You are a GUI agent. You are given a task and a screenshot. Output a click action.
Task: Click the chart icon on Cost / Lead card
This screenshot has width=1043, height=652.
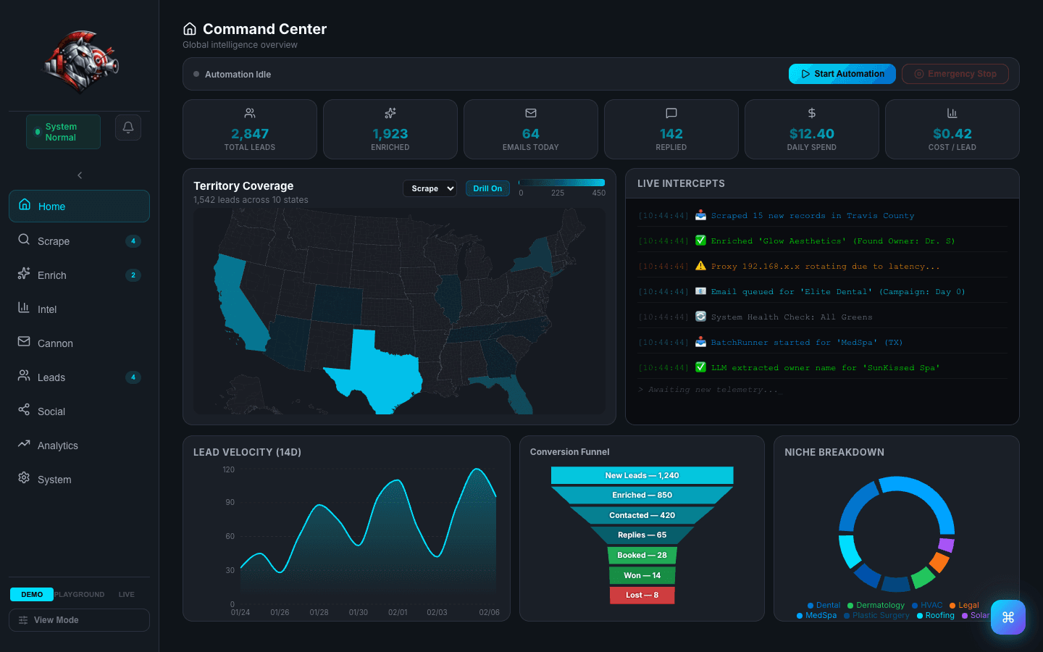pyautogui.click(x=952, y=113)
